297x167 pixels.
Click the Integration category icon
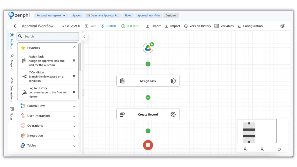[x=23, y=135]
